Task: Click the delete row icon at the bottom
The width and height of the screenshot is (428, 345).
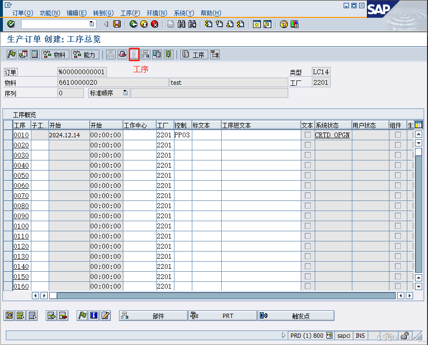Action: pos(63,316)
